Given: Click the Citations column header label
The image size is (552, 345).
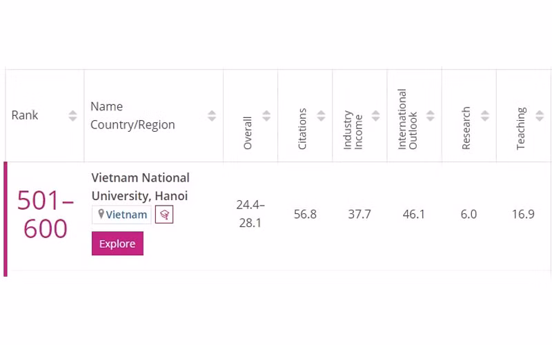Looking at the screenshot, I should (302, 129).
